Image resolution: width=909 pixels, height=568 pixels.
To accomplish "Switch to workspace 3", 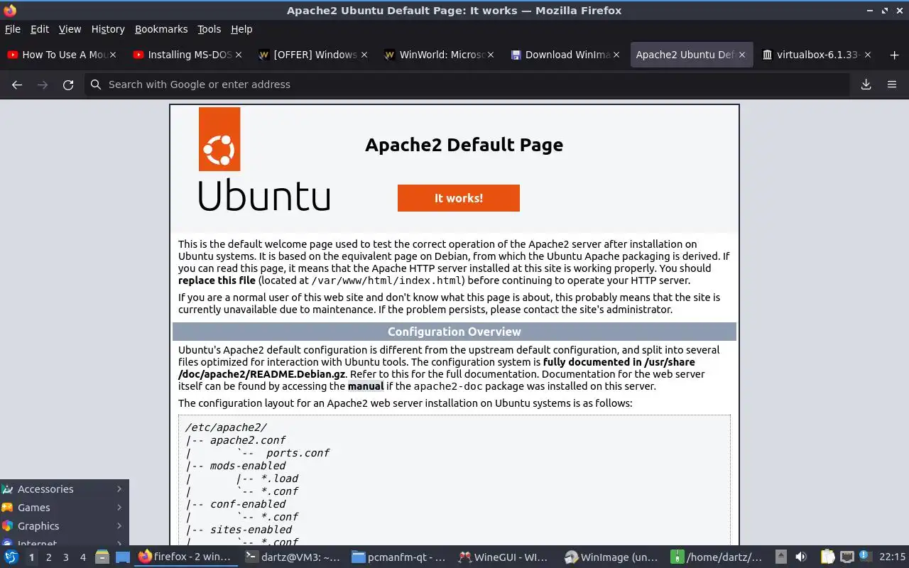I will tap(66, 557).
